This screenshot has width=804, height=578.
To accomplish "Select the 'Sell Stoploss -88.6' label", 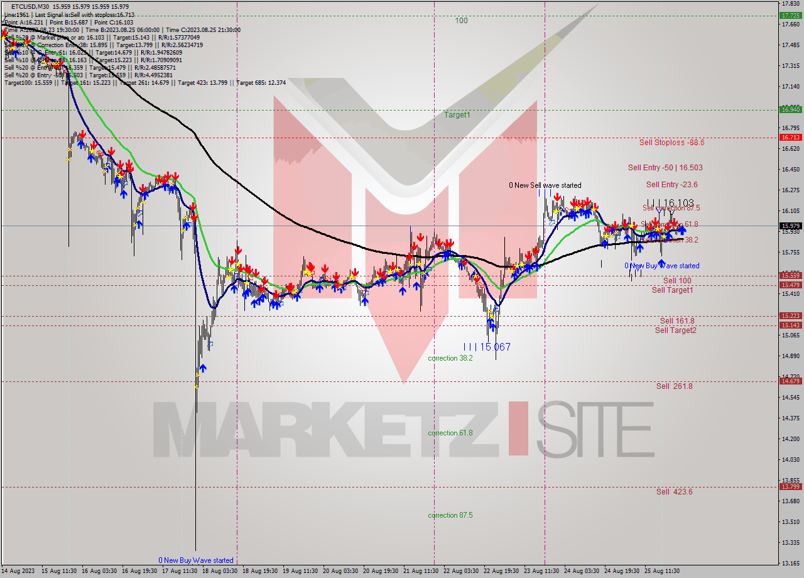I will coord(671,143).
